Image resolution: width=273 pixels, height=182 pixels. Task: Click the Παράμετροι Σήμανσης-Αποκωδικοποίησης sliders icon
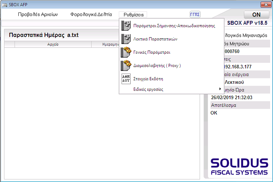tap(126, 26)
